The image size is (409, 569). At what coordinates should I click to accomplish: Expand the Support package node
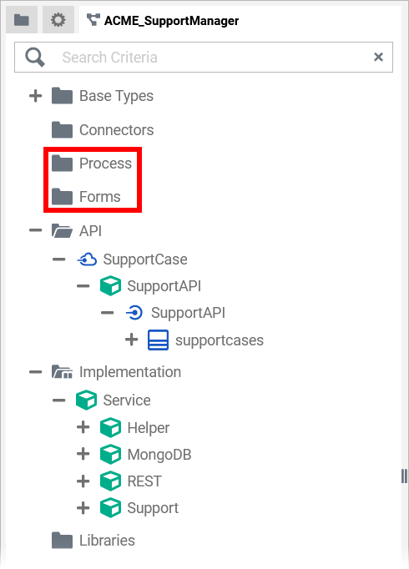(83, 508)
